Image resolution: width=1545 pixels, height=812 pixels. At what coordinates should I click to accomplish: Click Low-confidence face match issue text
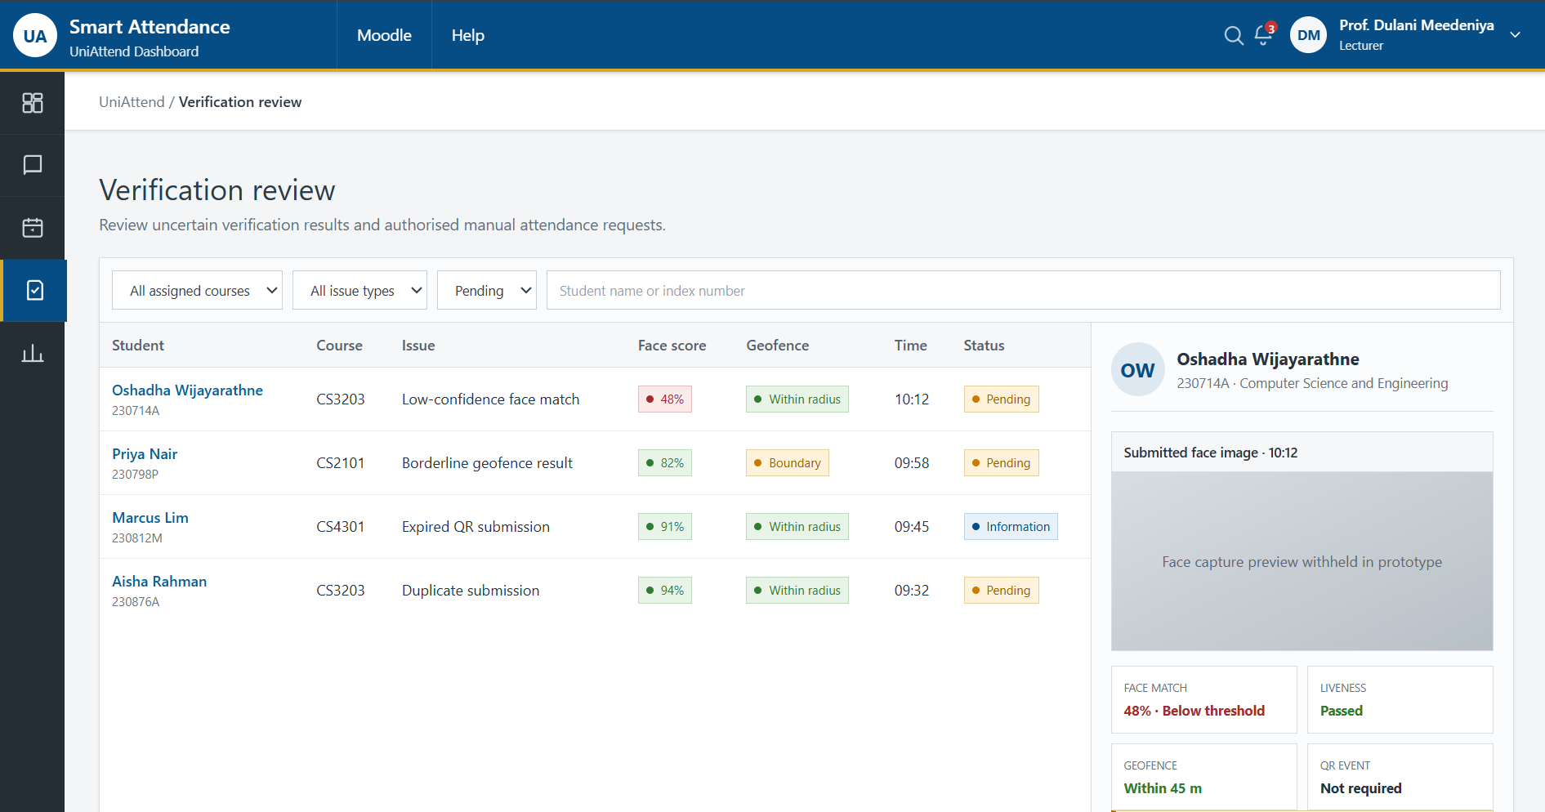(490, 399)
